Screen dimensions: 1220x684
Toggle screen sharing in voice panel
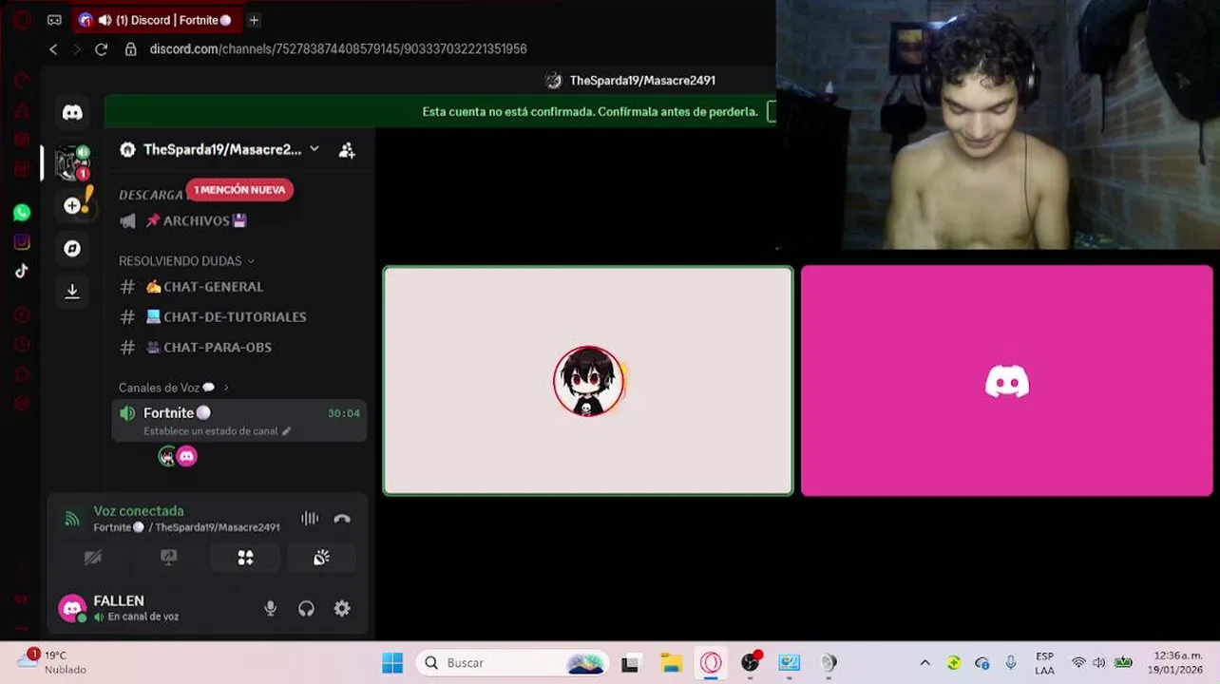tap(169, 558)
